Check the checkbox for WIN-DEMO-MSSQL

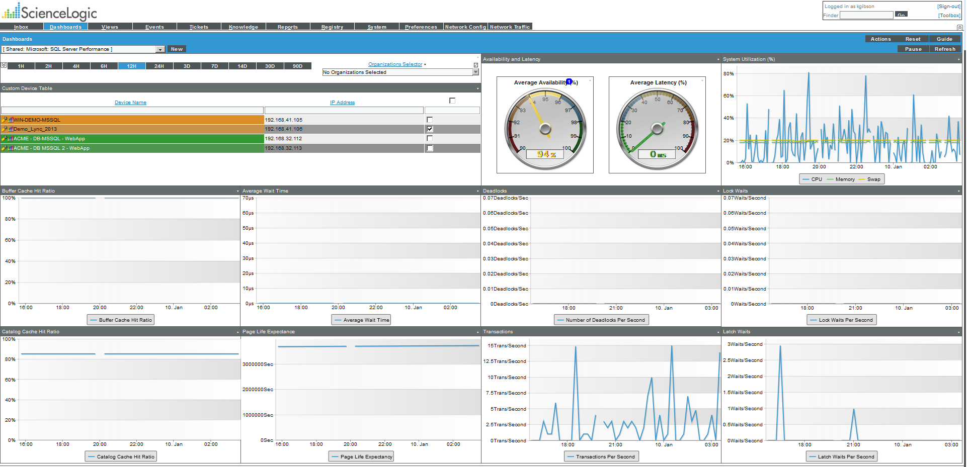(429, 120)
